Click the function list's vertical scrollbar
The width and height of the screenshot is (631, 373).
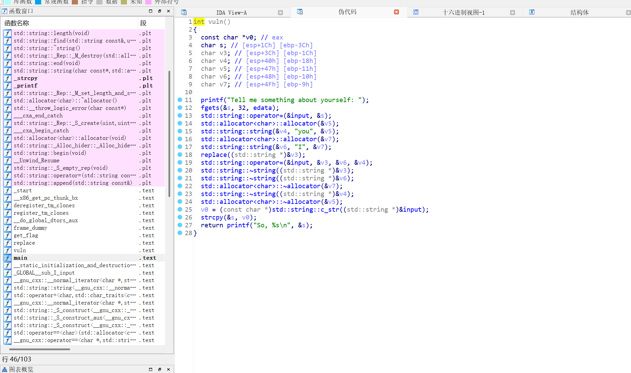click(169, 133)
